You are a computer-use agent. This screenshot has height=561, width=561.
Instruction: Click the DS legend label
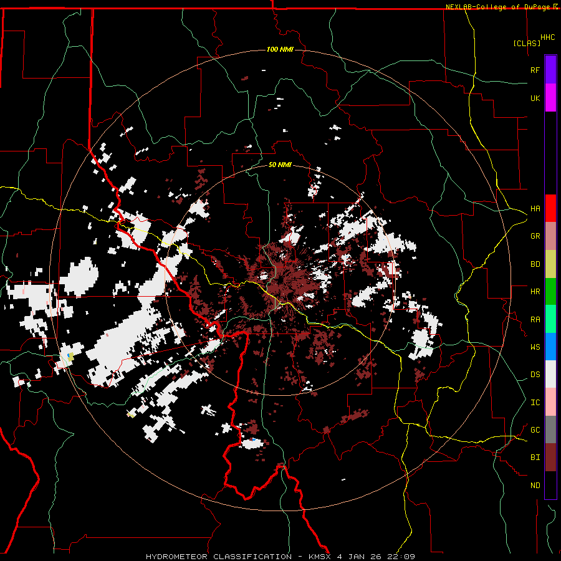point(535,374)
